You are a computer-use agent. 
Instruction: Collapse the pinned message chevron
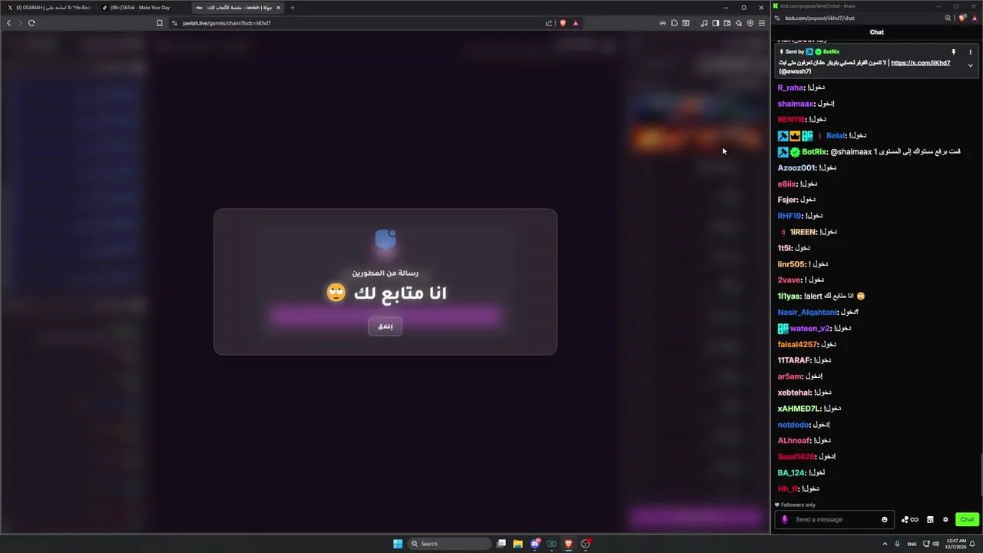pyautogui.click(x=970, y=65)
